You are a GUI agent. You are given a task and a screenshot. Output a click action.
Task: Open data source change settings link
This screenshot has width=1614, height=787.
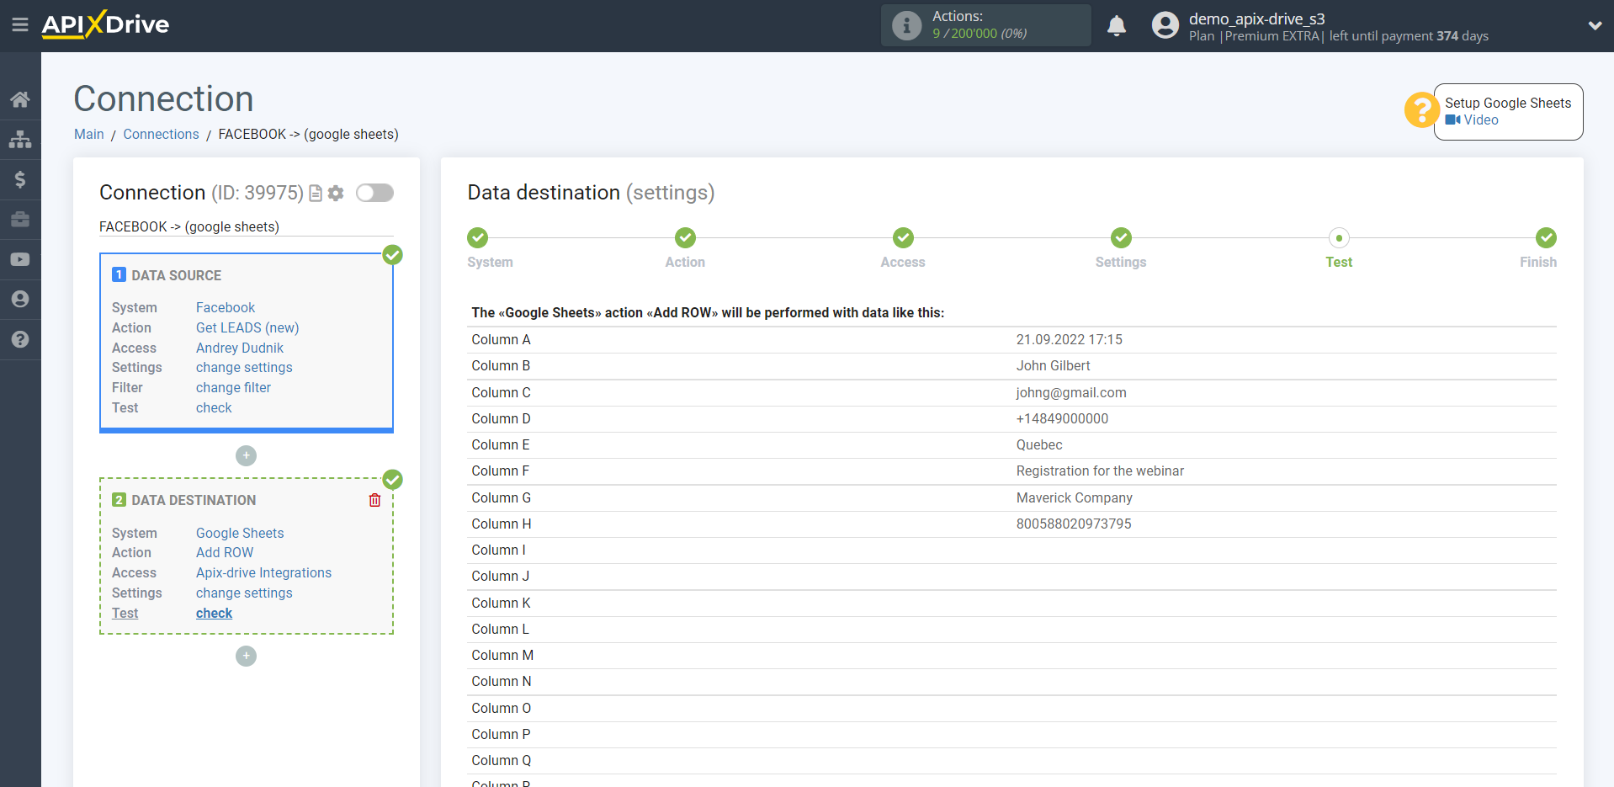point(244,368)
